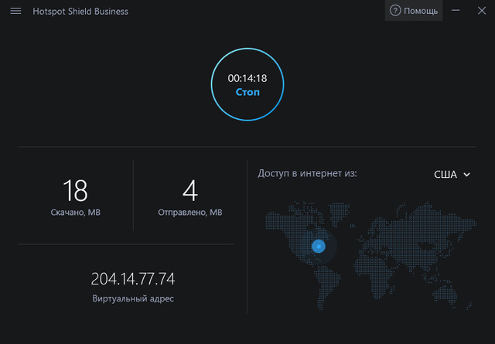Click the 00:14:18 connection timer

247,78
